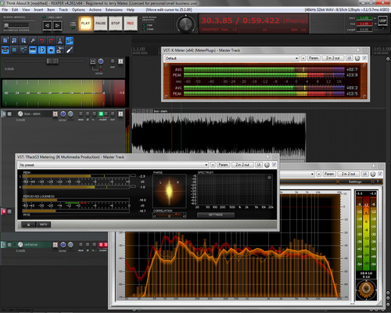Open project settings with the wrench icon
This screenshot has width=391, height=313.
tap(33, 41)
